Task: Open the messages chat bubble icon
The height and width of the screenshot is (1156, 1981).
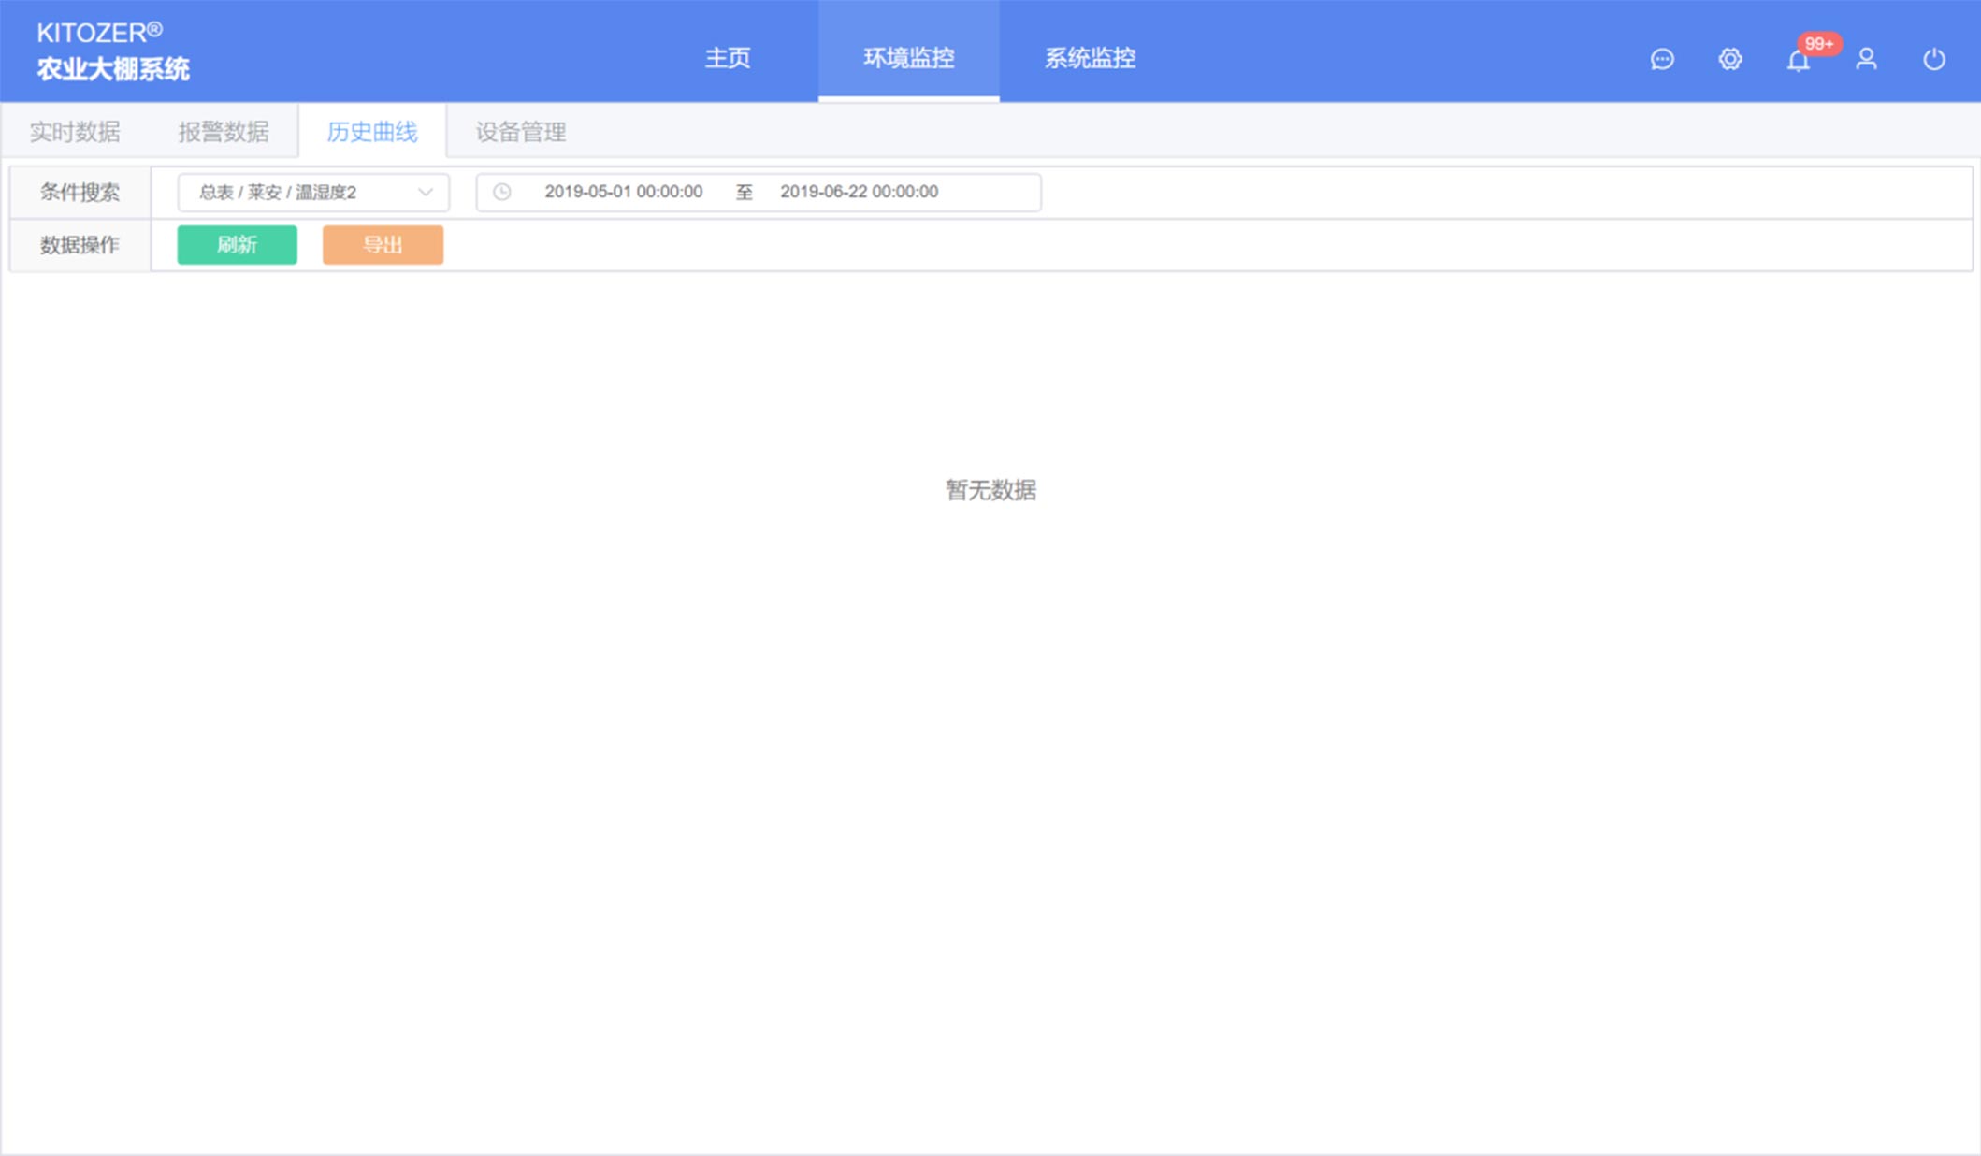Action: click(1662, 60)
